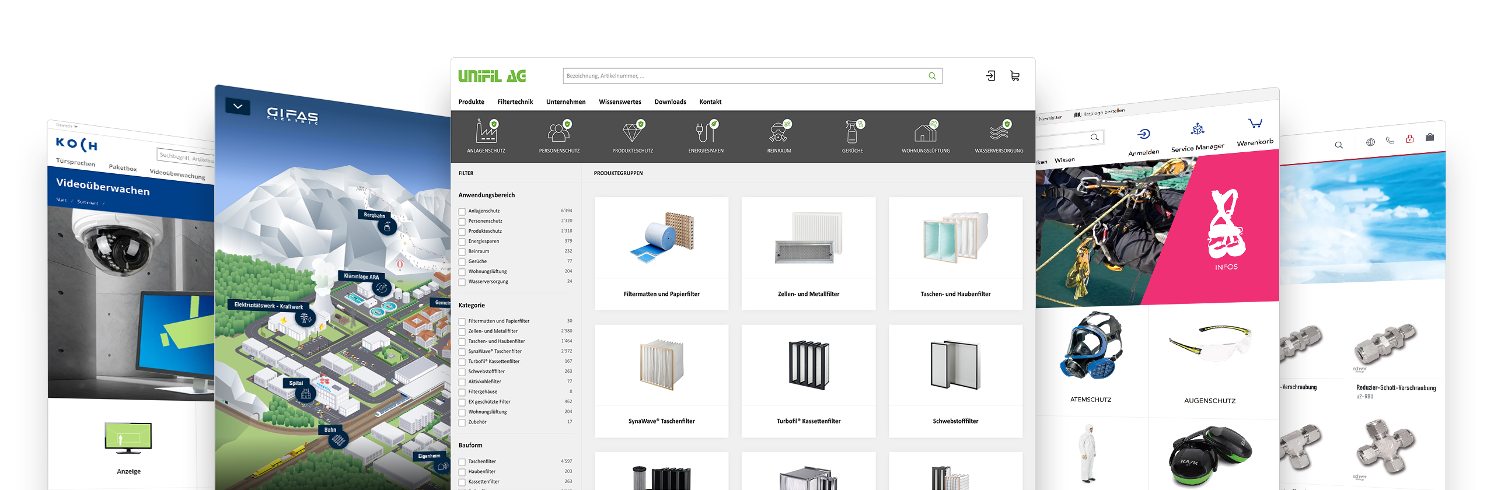
Task: Open the Warenkorb cart icon
Action: [1255, 123]
